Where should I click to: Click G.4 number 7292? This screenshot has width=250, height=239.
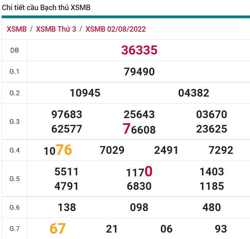(x=221, y=150)
